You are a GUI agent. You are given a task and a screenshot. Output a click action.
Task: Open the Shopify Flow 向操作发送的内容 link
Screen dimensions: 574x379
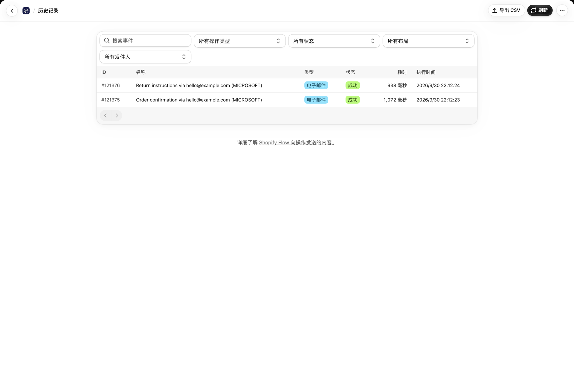pyautogui.click(x=295, y=143)
